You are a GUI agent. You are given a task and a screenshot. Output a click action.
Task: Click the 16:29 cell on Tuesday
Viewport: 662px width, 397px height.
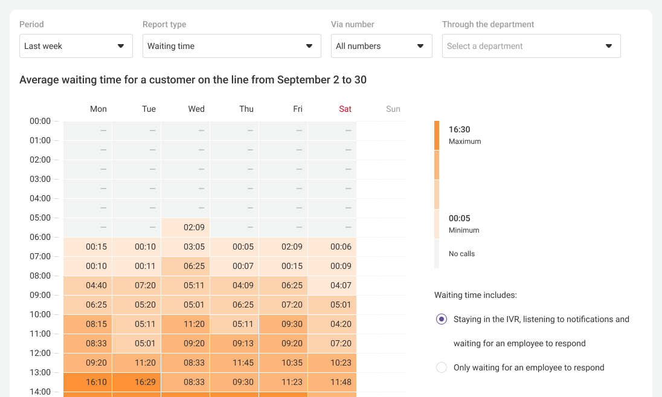coord(145,382)
